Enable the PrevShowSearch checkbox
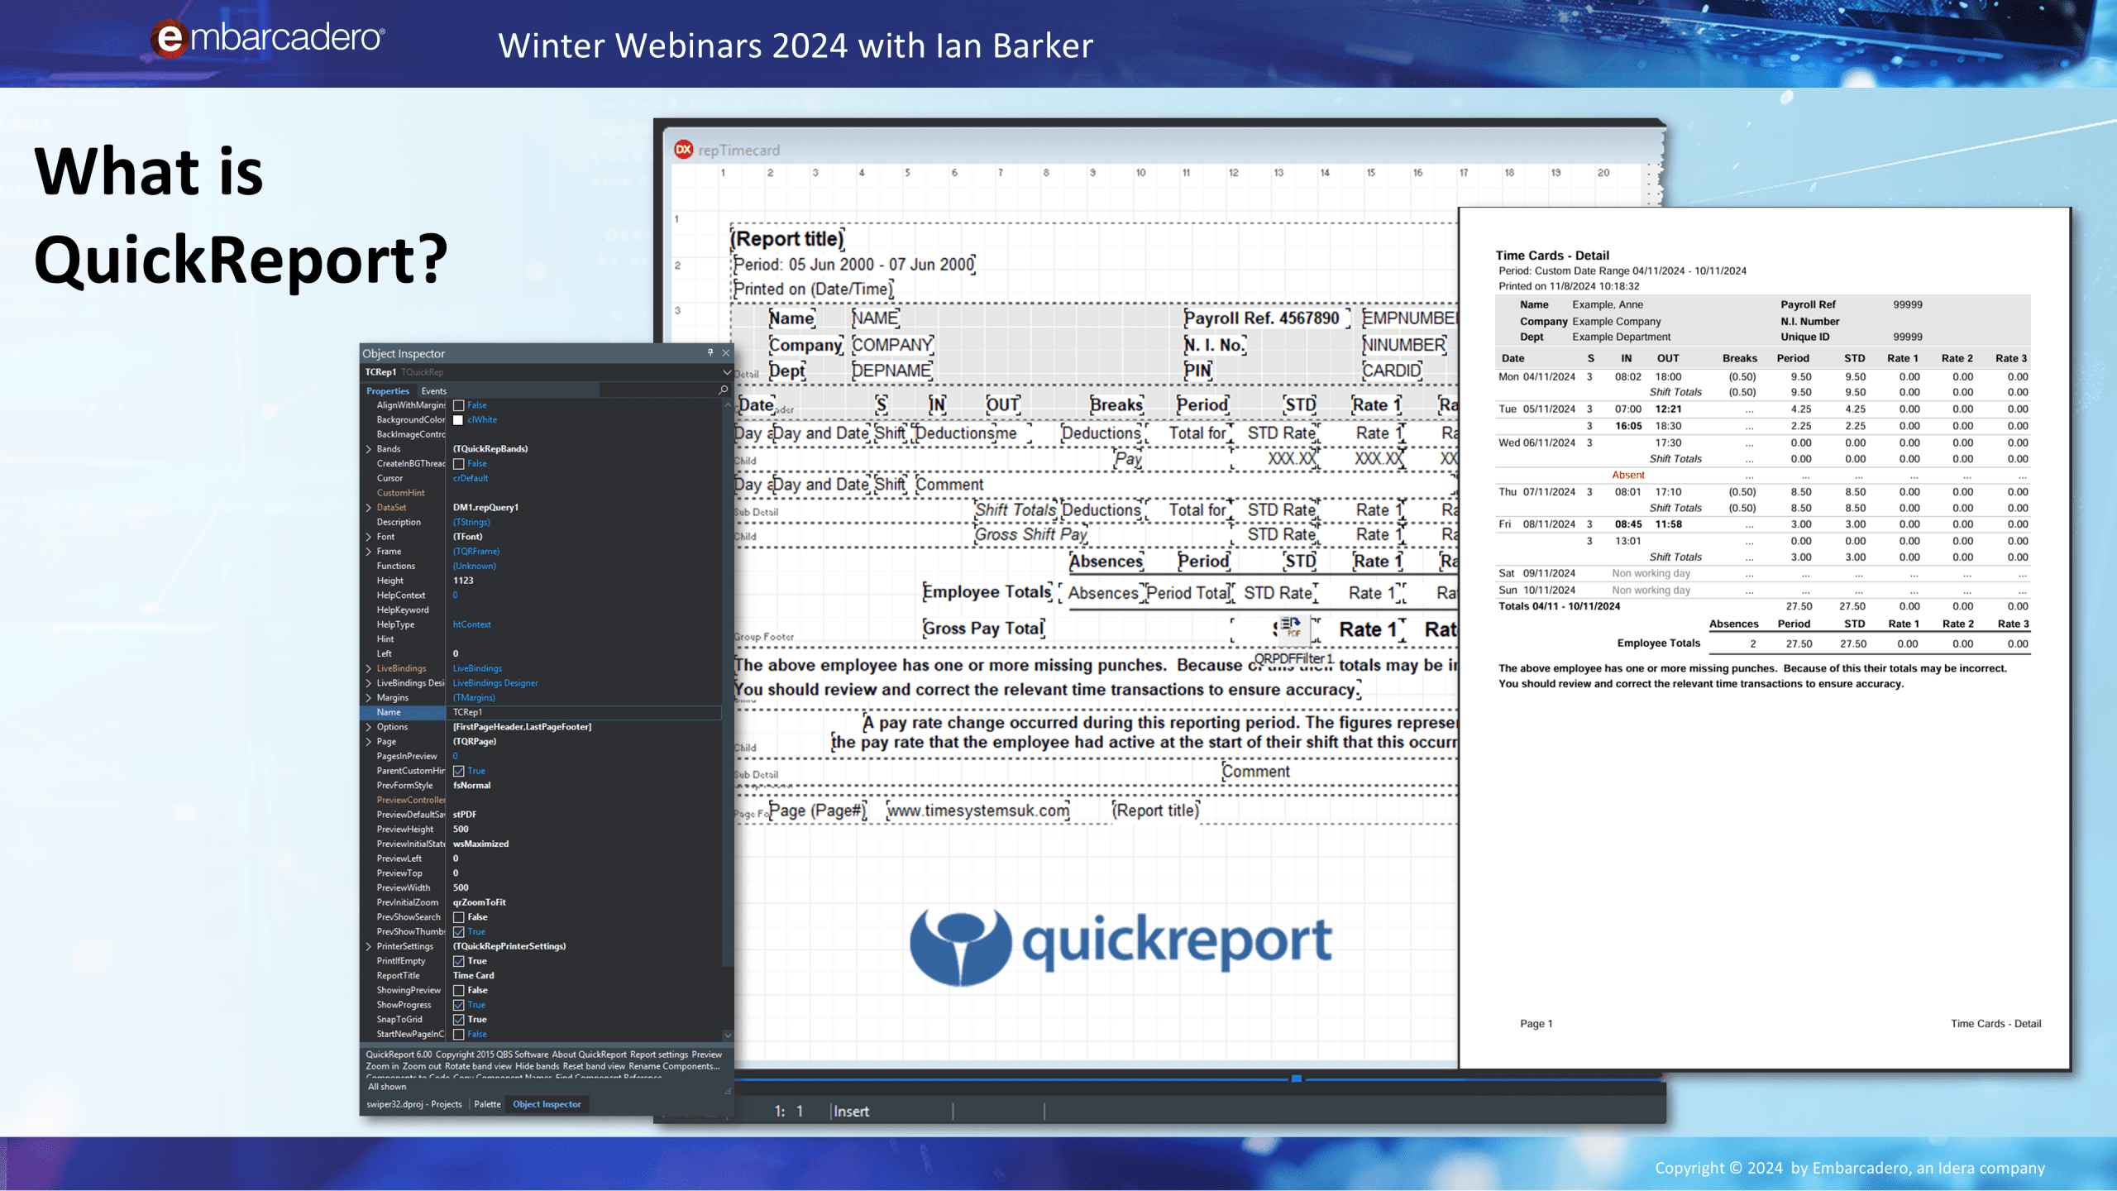Image resolution: width=2117 pixels, height=1191 pixels. 459,917
